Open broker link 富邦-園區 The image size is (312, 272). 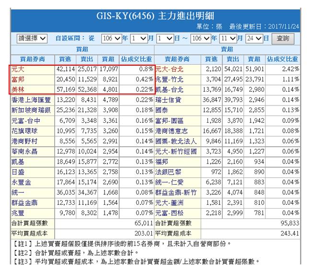(x=169, y=121)
